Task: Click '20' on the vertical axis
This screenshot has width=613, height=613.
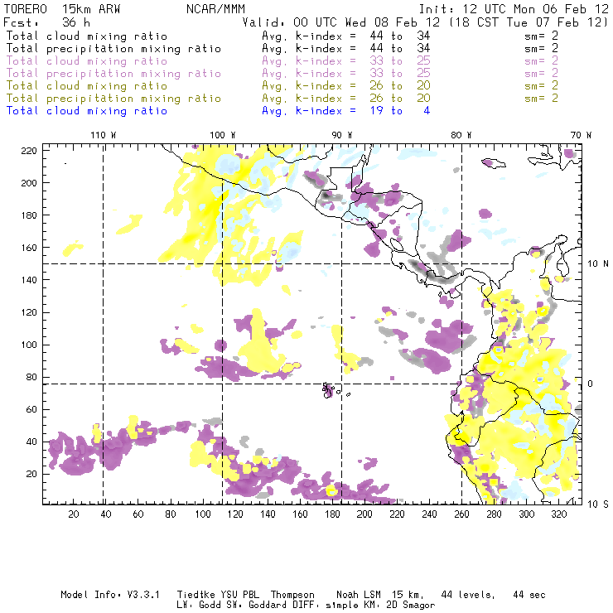Action: 31,474
